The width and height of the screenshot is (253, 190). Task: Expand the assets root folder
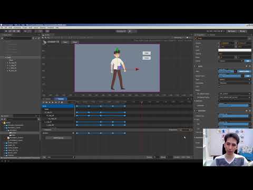pos(2,123)
